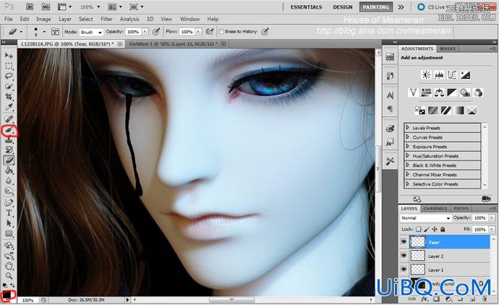499x305 pixels.
Task: Select the Eyedropper tool
Action: point(9,107)
